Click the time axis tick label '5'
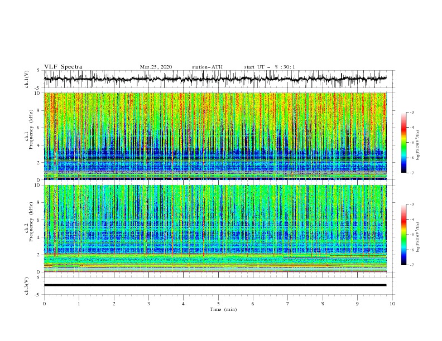Viewport: 442px width, 341px height. pos(218,304)
